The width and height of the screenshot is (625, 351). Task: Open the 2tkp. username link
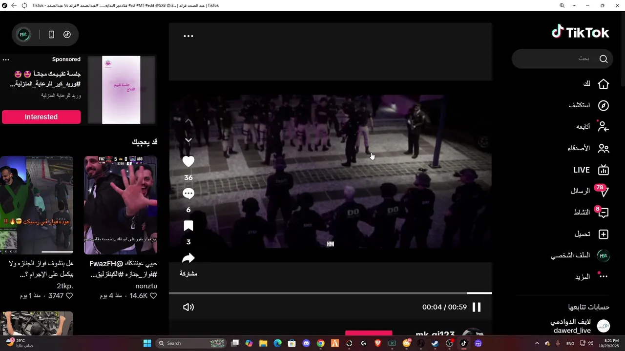point(65,286)
